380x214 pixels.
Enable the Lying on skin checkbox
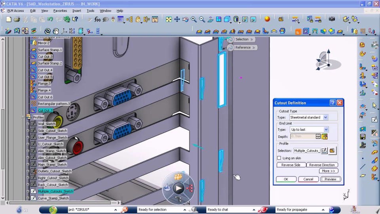279,158
